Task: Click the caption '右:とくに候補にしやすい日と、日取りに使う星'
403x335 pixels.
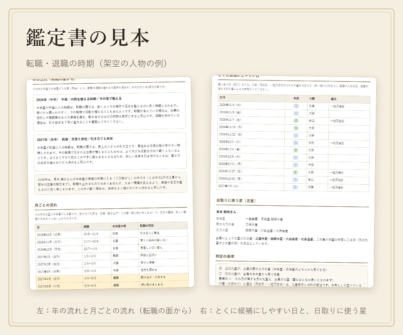Action: tap(283, 311)
